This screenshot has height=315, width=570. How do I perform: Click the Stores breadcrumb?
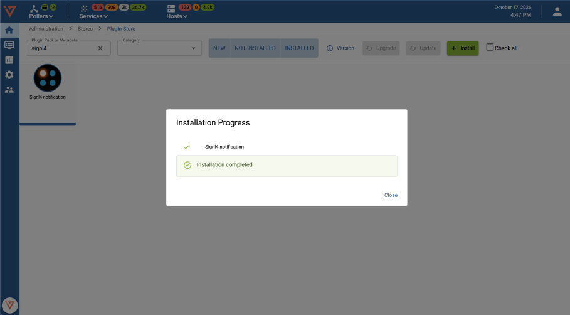coord(85,29)
